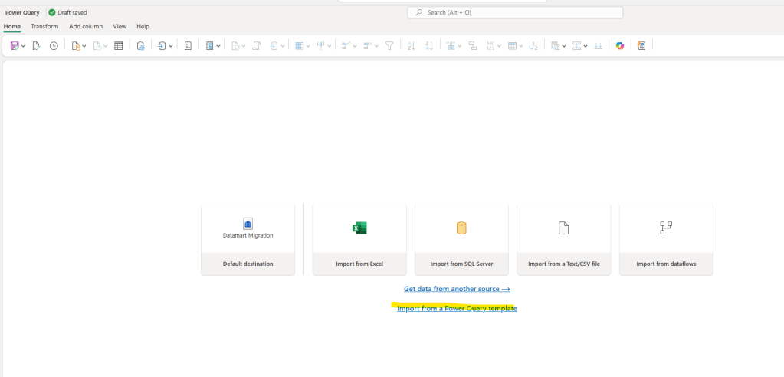Click the Merge queries icon
The height and width of the screenshot is (377, 784).
tap(555, 45)
